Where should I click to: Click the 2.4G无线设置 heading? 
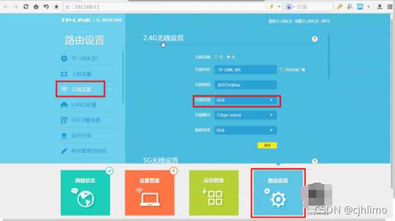coord(163,38)
